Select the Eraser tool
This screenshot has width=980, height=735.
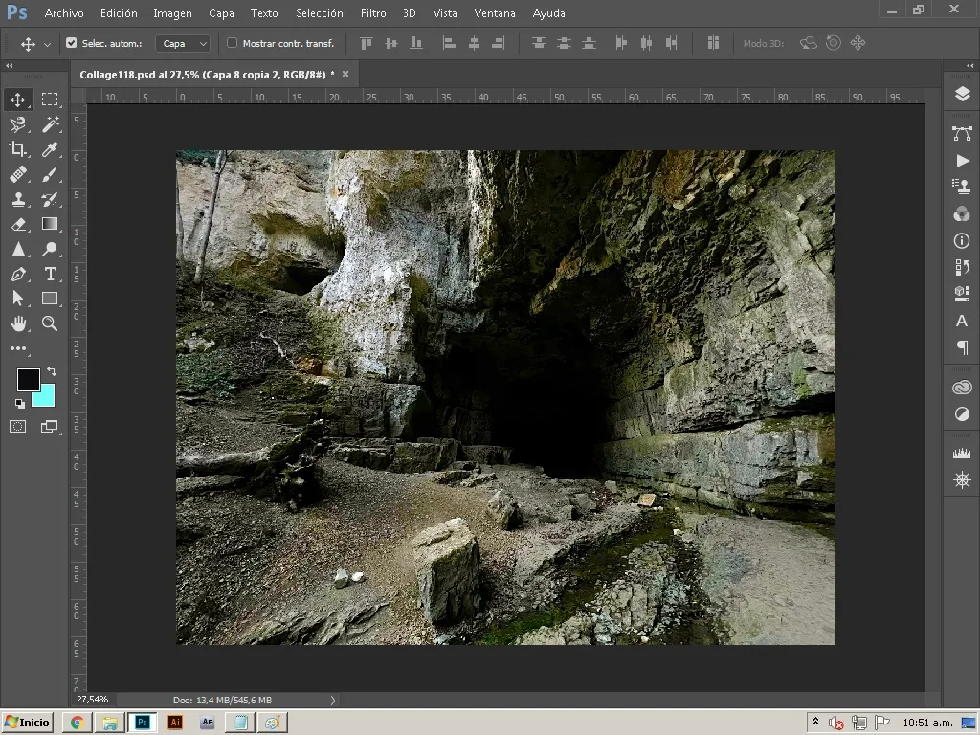(17, 224)
